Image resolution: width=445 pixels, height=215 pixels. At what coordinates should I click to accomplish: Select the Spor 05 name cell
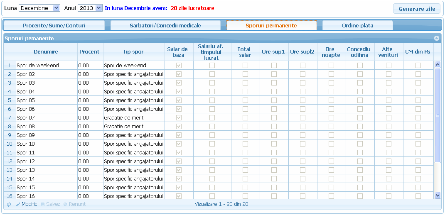(x=47, y=100)
